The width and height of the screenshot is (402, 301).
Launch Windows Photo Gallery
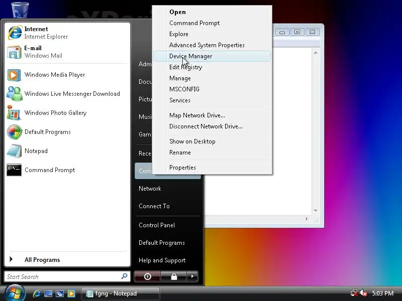[67, 113]
